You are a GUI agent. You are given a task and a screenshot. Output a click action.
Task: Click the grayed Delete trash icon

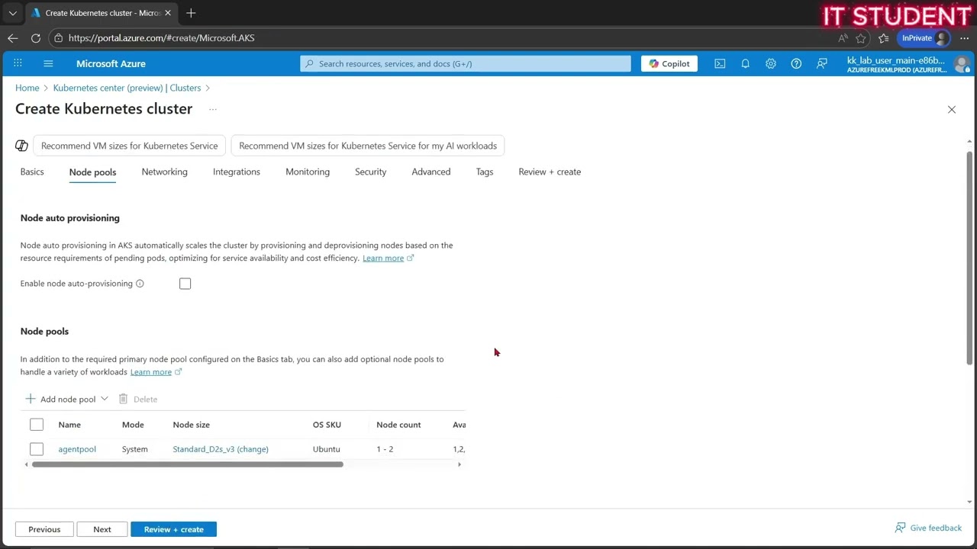tap(123, 399)
